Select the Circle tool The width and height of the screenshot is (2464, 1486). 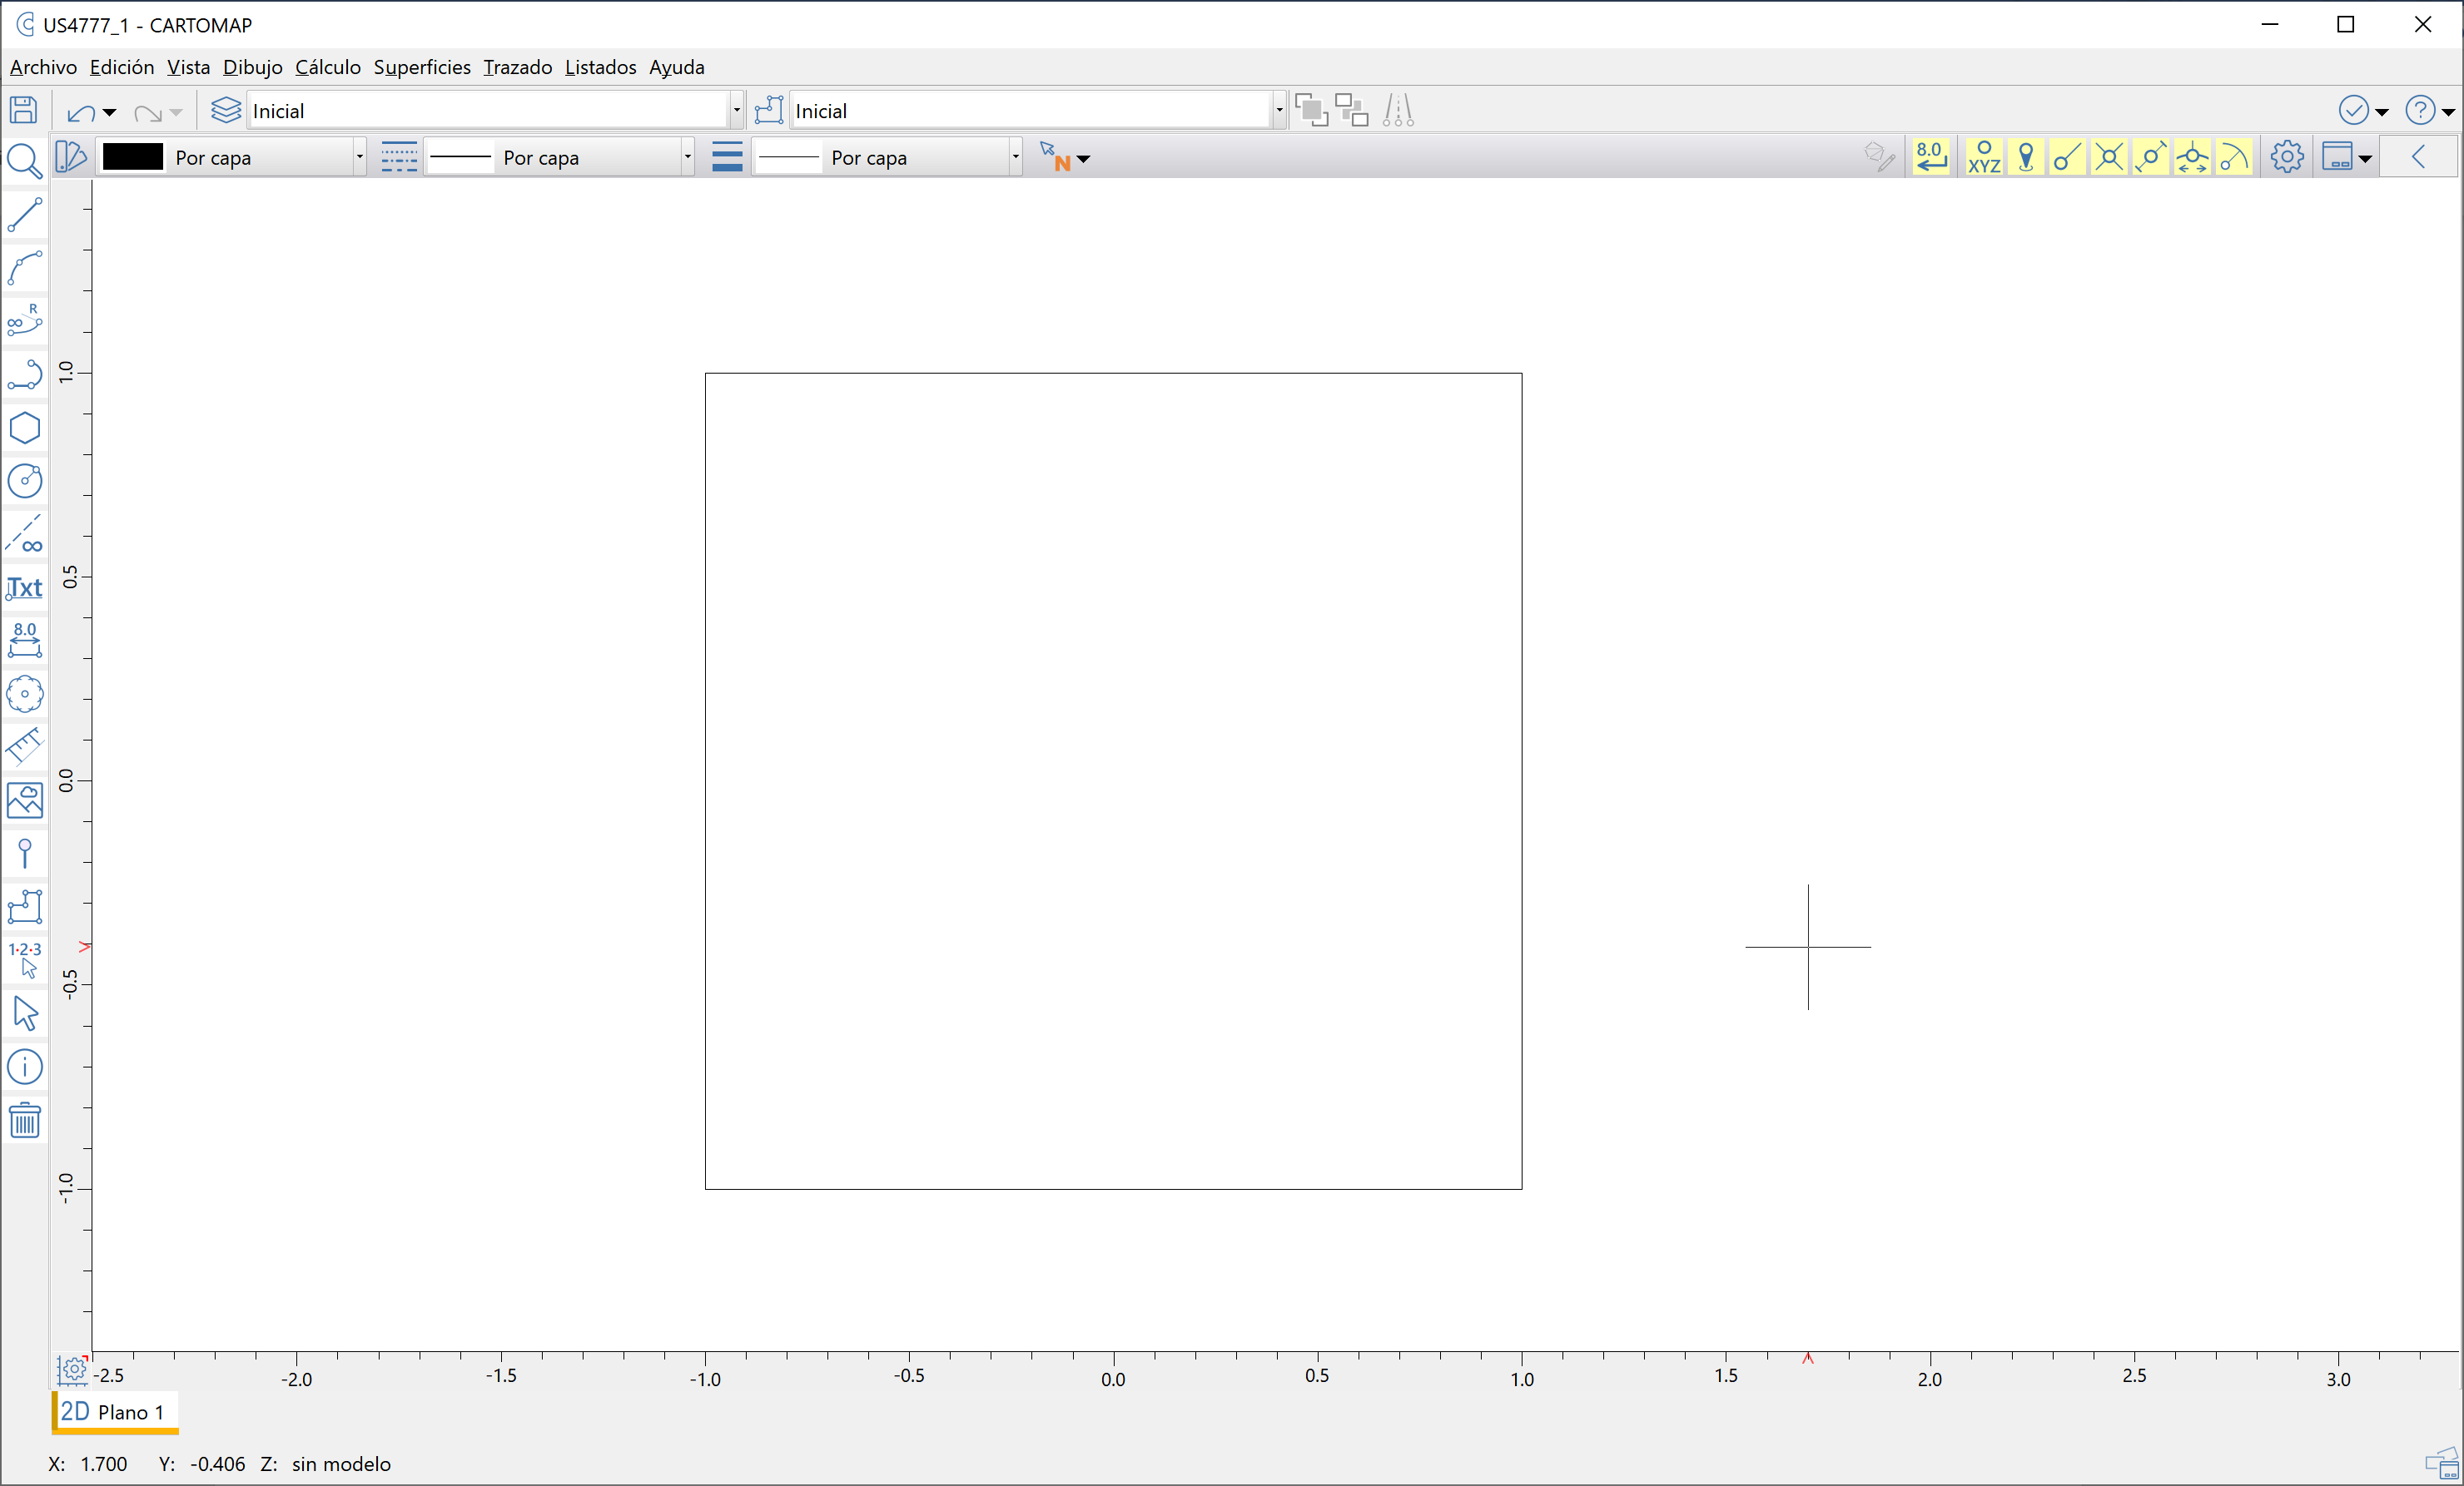(25, 481)
